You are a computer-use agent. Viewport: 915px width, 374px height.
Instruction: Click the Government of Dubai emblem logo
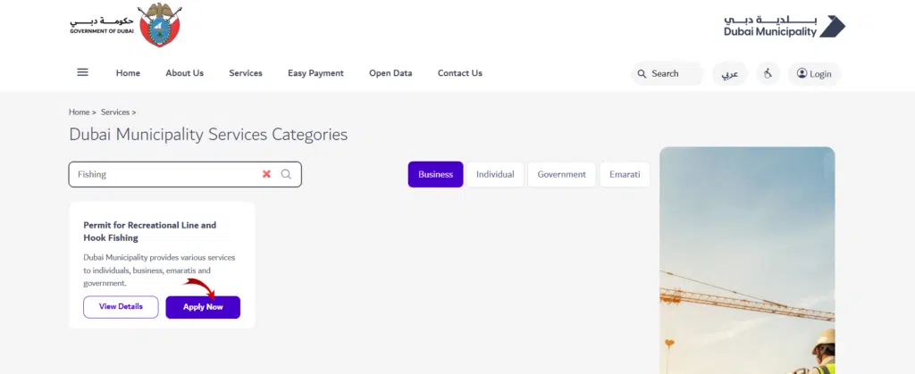coord(160,26)
